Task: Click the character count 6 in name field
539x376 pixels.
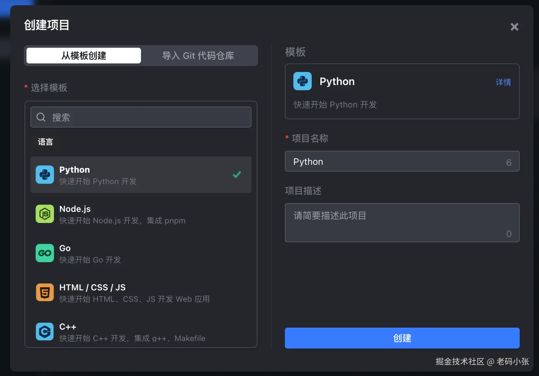Action: (509, 162)
